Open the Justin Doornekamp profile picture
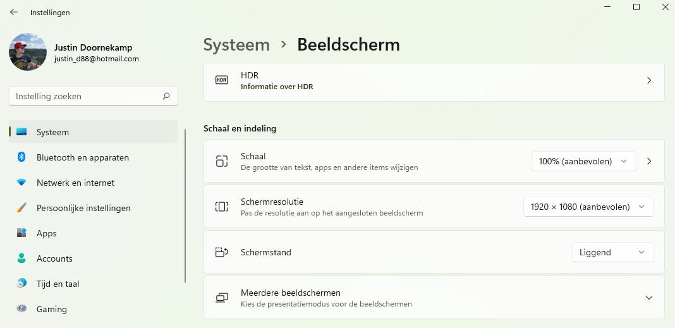Image resolution: width=675 pixels, height=328 pixels. (x=28, y=52)
